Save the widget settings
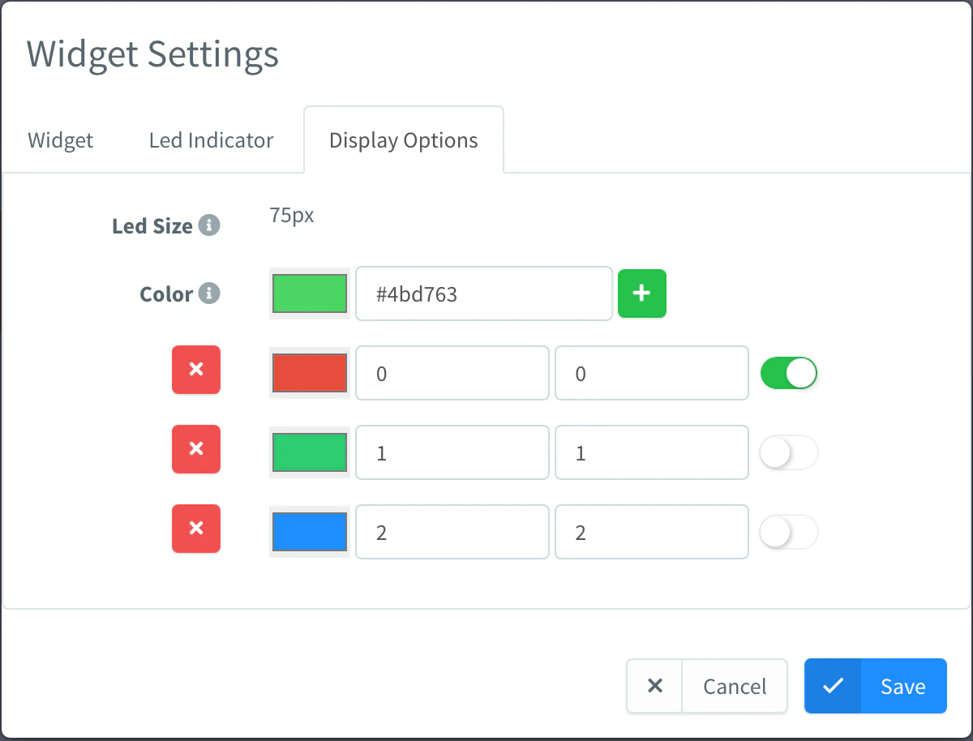Viewport: 973px width, 741px height. click(876, 686)
